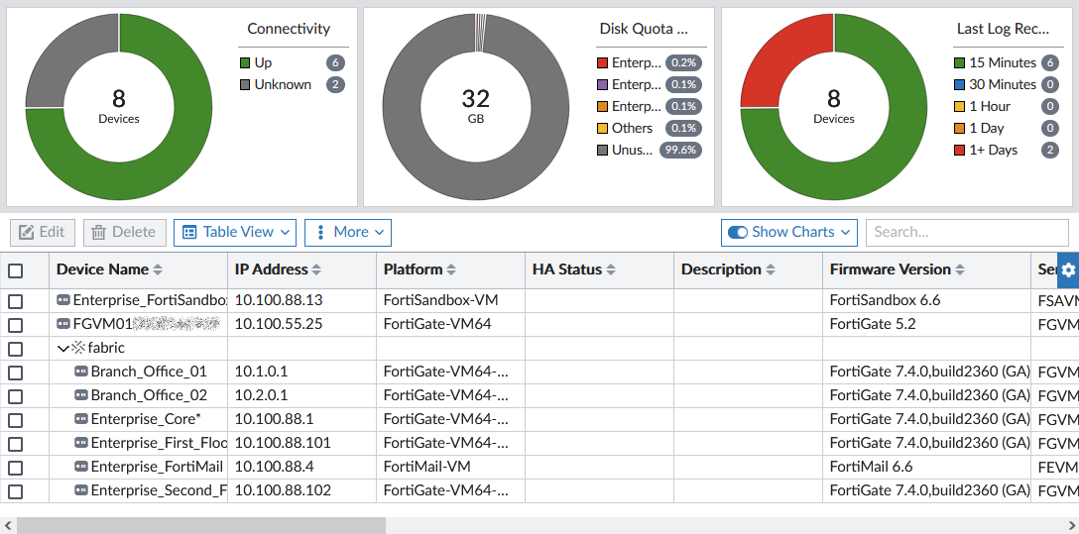Click the Unknown count badge 2
The width and height of the screenshot is (1079, 534).
click(335, 85)
